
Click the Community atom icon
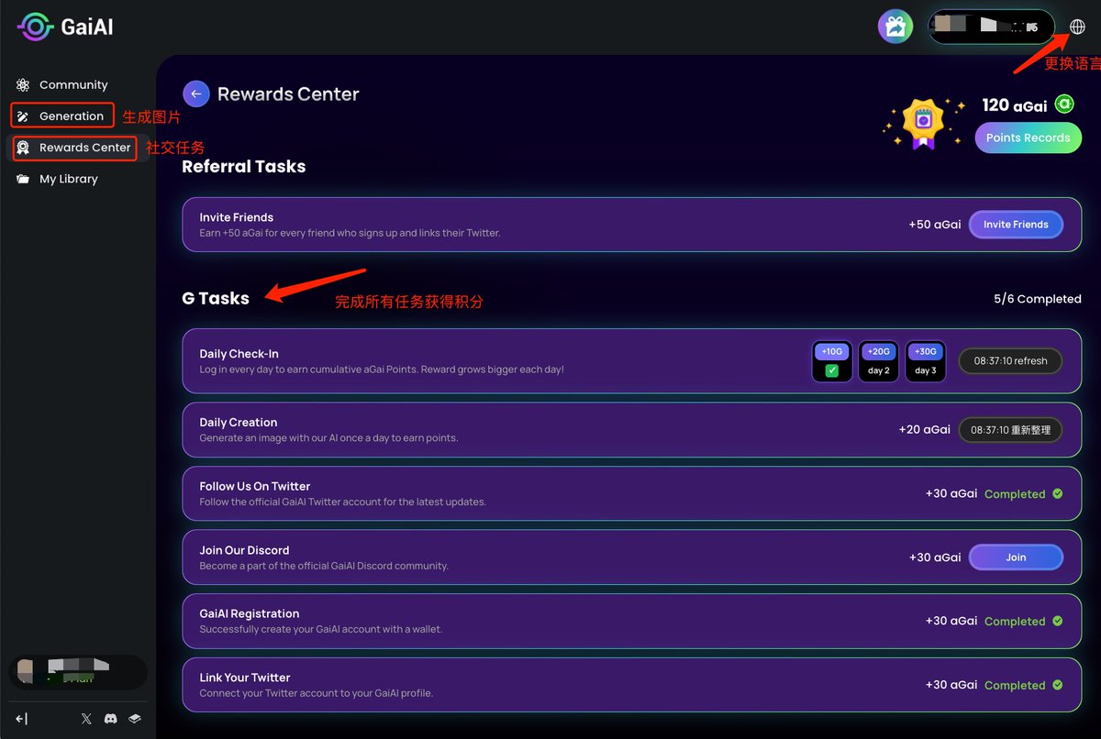pyautogui.click(x=23, y=84)
